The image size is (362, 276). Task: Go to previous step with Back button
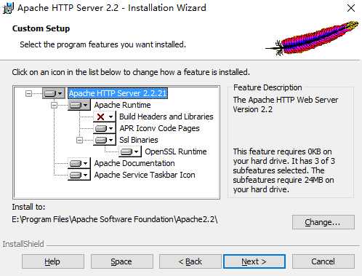click(190, 261)
